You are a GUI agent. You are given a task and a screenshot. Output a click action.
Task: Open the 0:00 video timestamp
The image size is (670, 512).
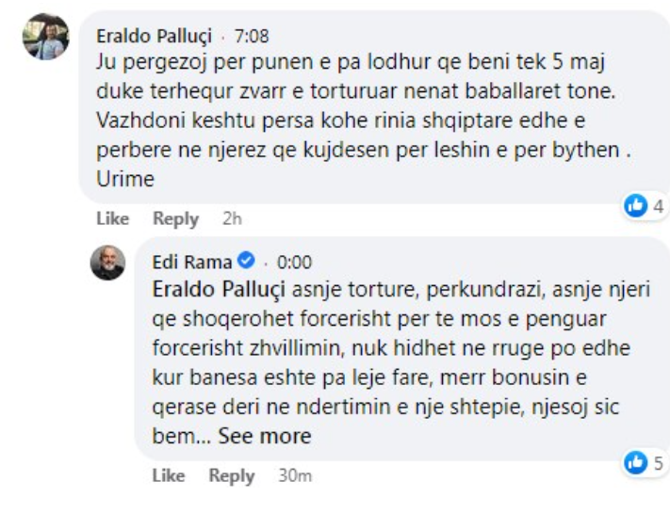point(294,262)
